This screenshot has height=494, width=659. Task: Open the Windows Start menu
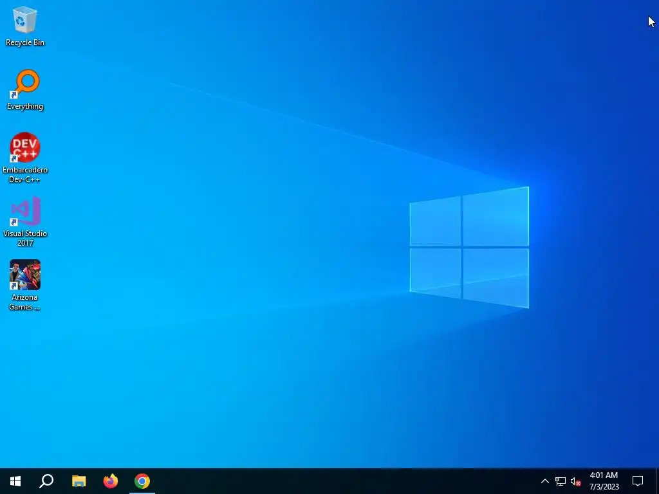(x=15, y=481)
